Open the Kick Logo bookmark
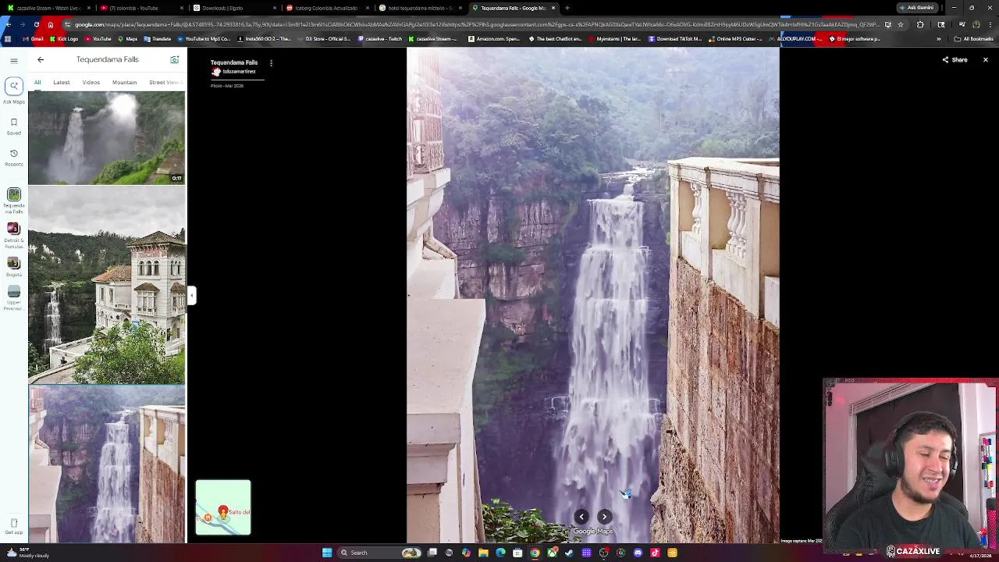999x562 pixels. [x=64, y=38]
